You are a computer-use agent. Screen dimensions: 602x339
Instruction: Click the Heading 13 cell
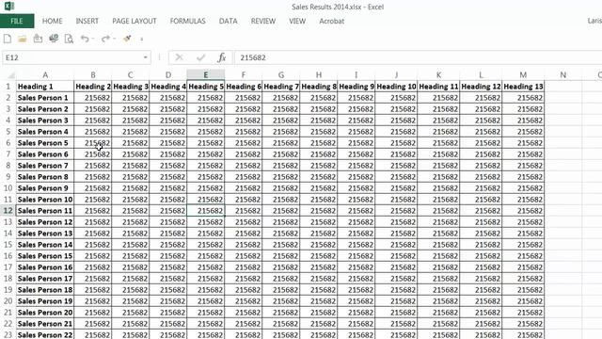(523, 87)
